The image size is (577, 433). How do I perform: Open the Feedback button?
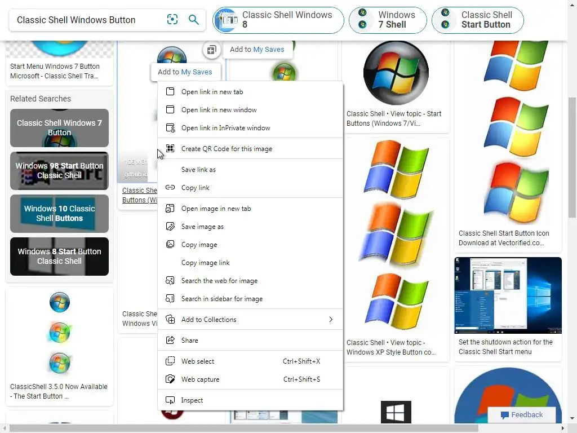(521, 414)
